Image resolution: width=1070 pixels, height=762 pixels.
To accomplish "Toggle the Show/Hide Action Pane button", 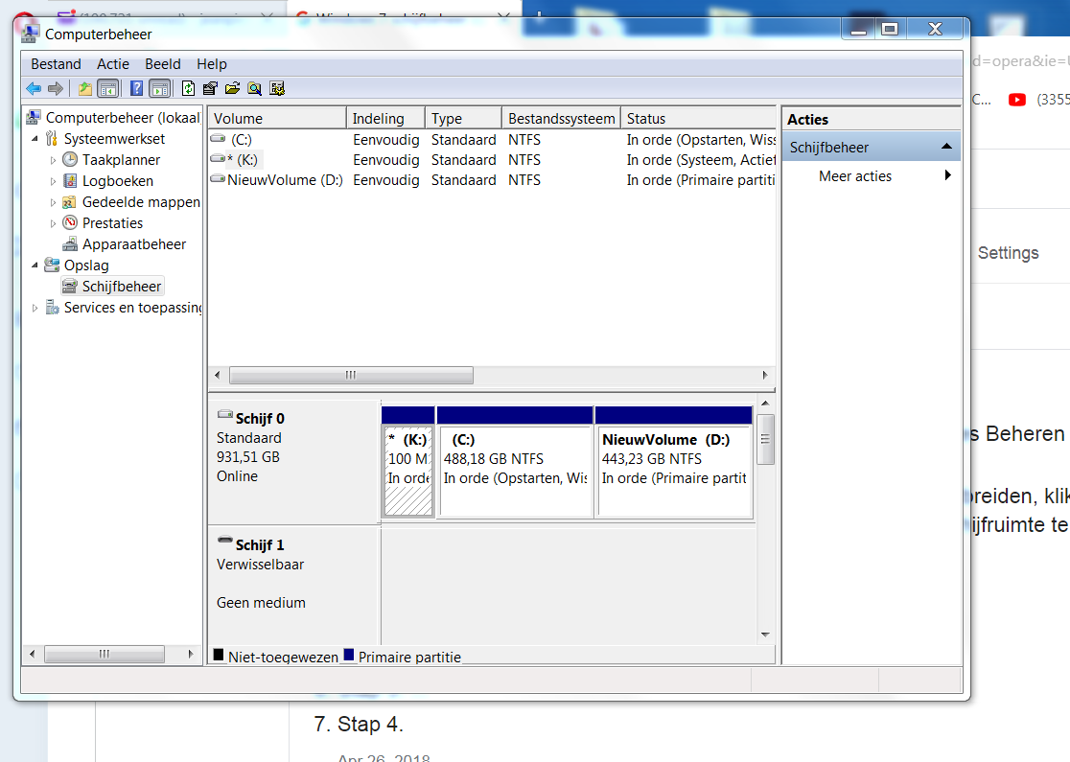I will [x=160, y=89].
